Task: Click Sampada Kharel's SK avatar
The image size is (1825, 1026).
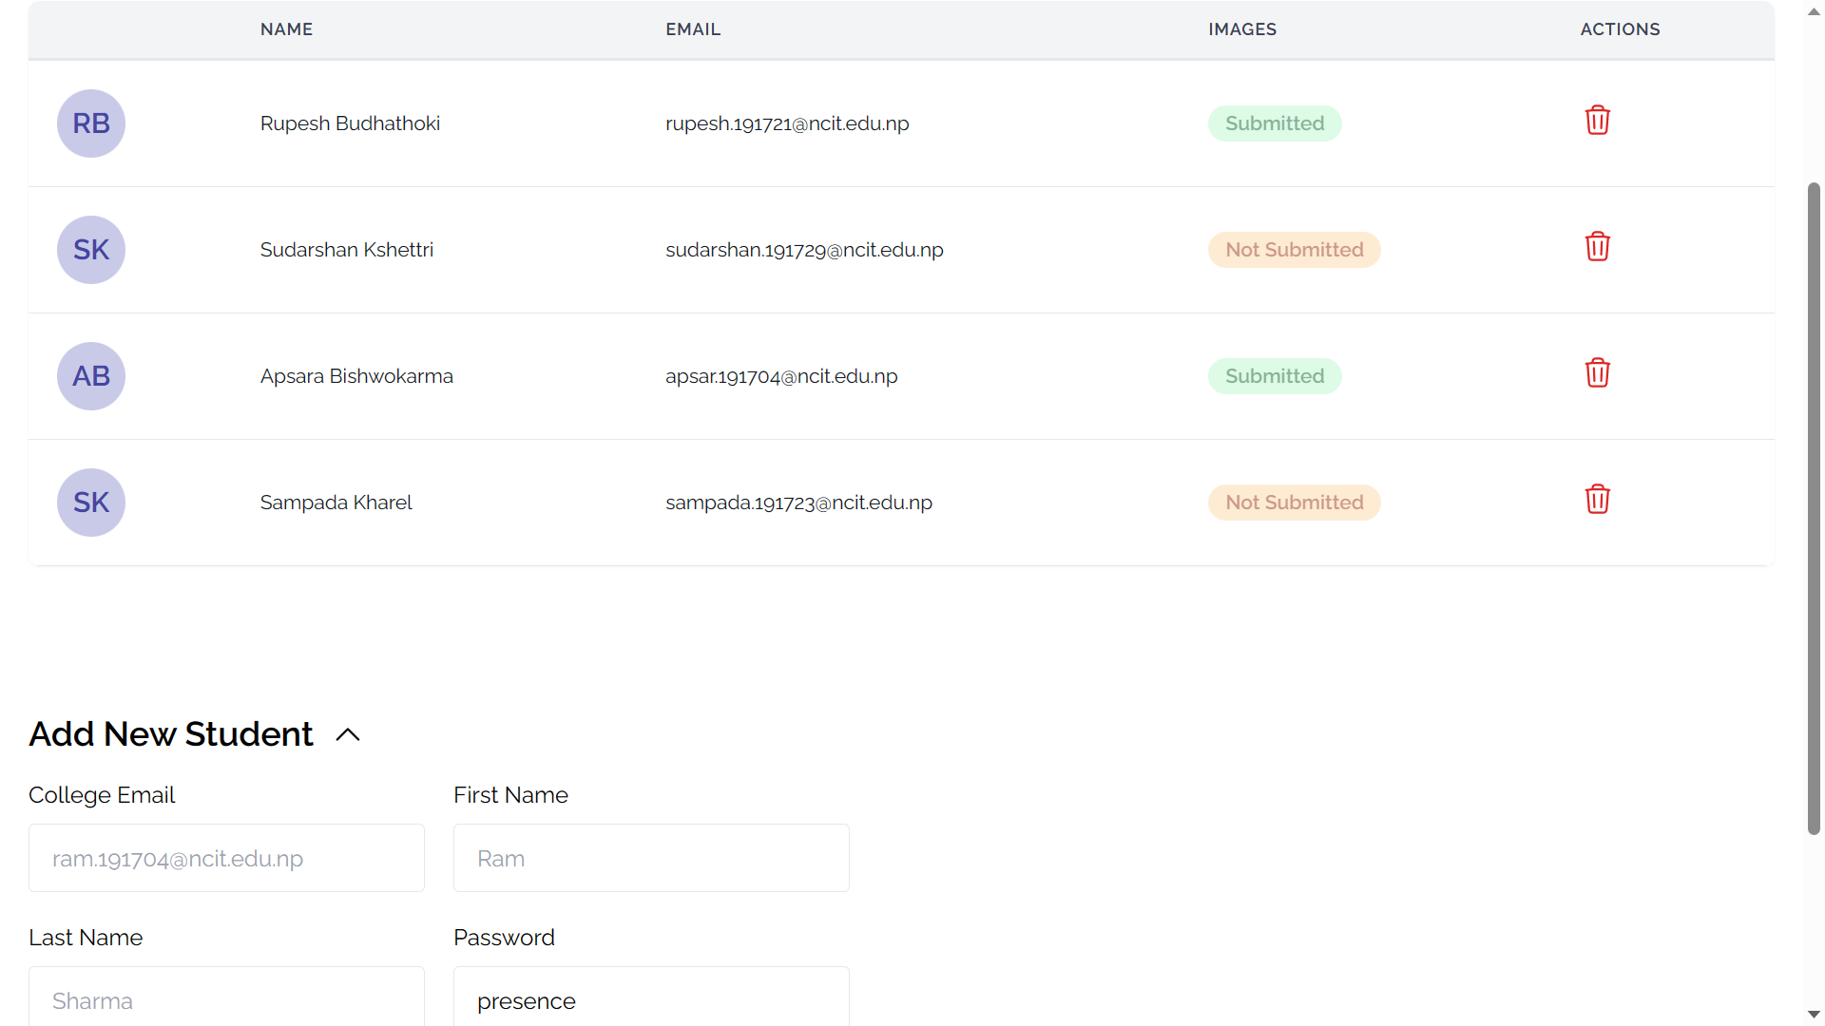Action: click(x=91, y=503)
